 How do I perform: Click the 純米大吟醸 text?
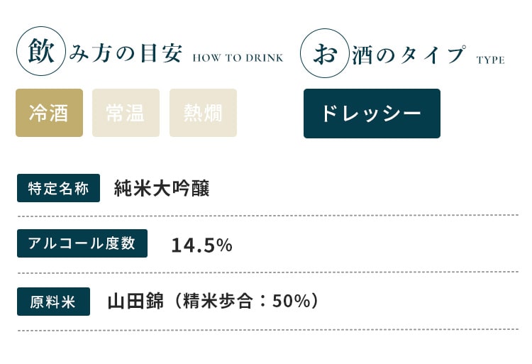pos(162,188)
